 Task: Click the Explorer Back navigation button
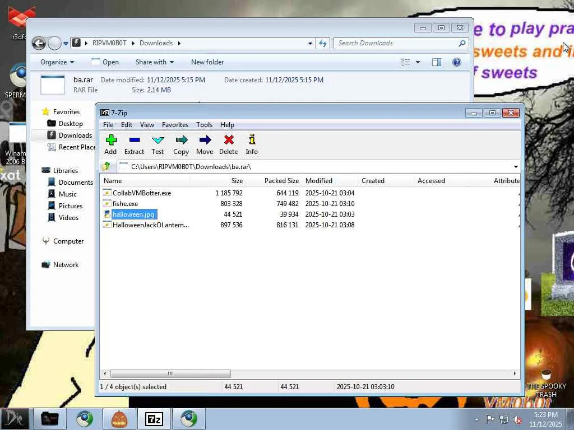[39, 44]
